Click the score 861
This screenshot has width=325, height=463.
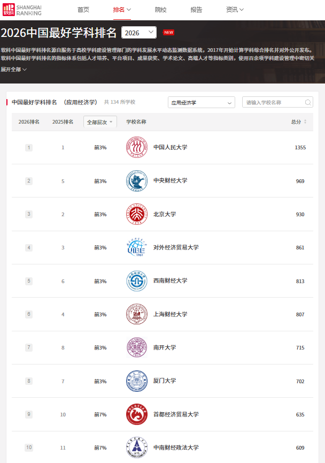point(300,247)
